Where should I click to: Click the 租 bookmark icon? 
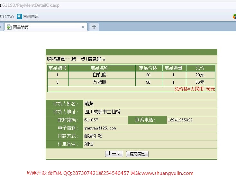coord(20,16)
